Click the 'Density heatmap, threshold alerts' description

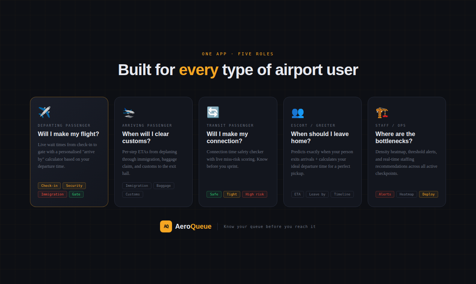406,163
